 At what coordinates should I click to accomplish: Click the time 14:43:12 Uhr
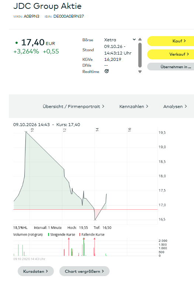pyautogui.click(x=118, y=53)
